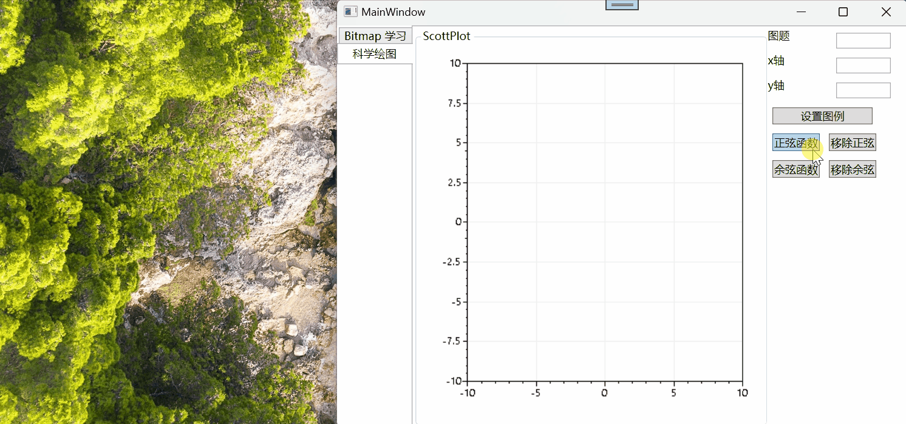The width and height of the screenshot is (906, 424).
Task: Minimize the MainWindow application
Action: (801, 12)
